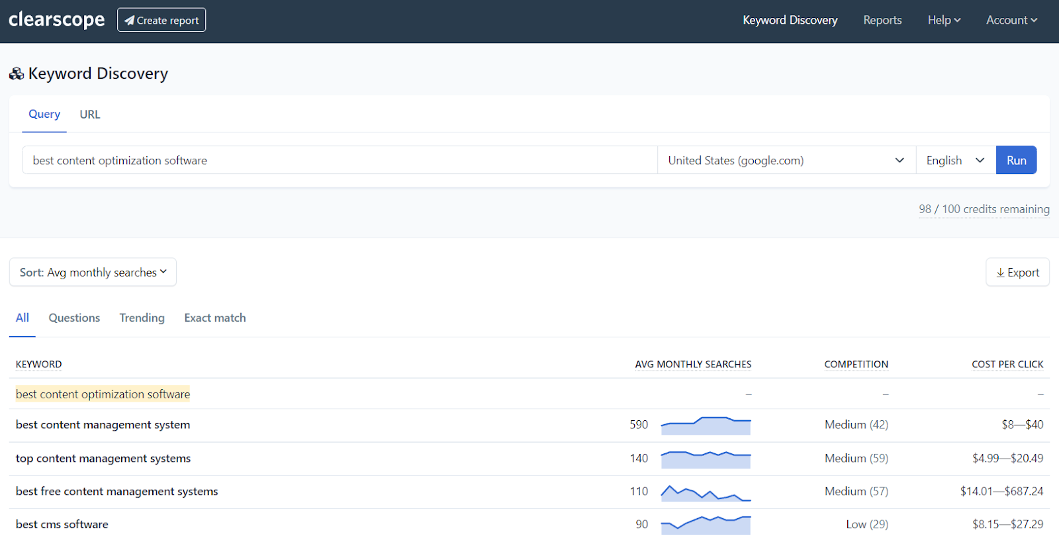Click the 90 monthly searches value
This screenshot has height=538, width=1059.
click(642, 524)
